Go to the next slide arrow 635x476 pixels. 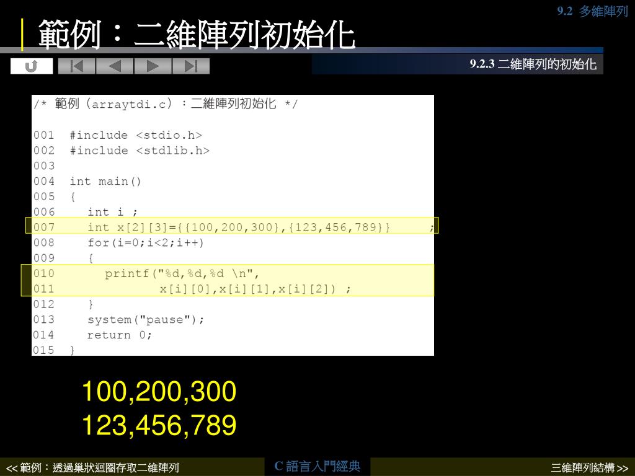pyautogui.click(x=153, y=66)
